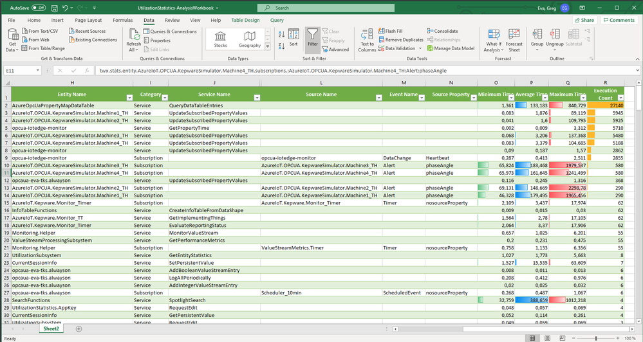The height and width of the screenshot is (342, 643).
Task: Open query Properties
Action: [157, 40]
